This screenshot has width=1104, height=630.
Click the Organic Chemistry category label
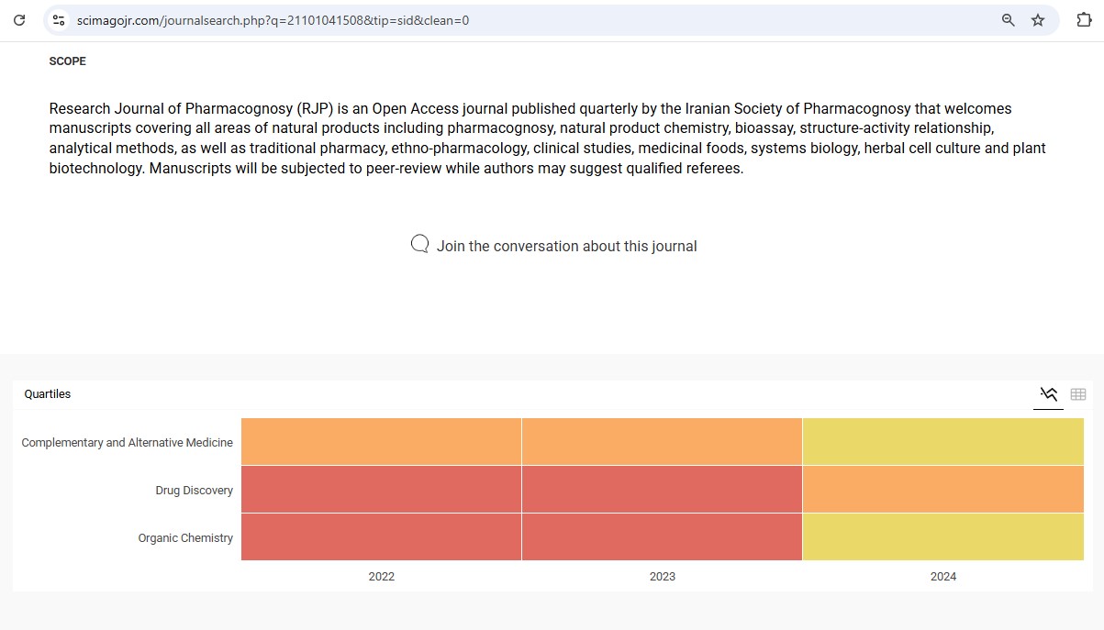[x=185, y=538]
